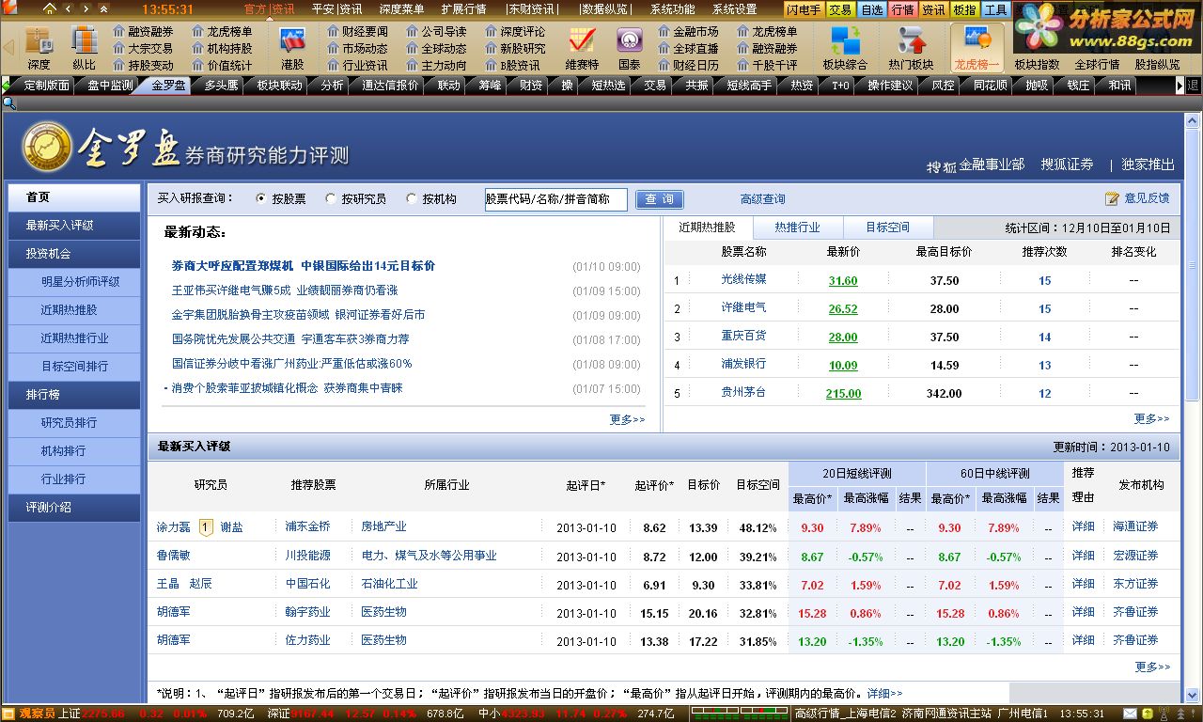Open 意见反馈 feedback with pencil icon
This screenshot has width=1203, height=722.
pos(1137,198)
